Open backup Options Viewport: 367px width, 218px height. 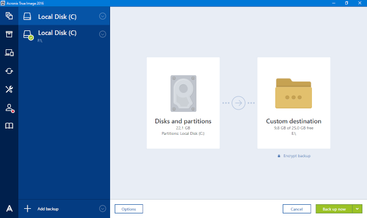[128, 209]
